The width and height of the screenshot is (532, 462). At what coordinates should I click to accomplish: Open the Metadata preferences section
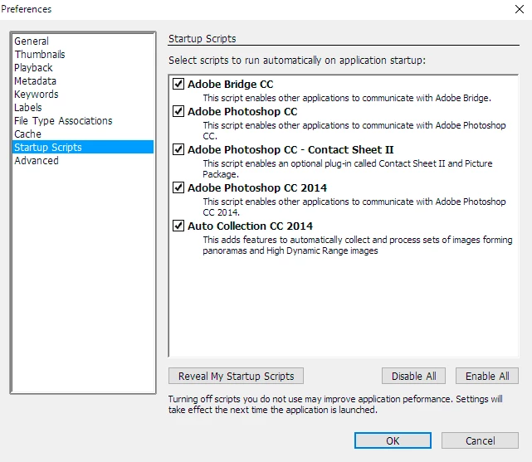[83, 80]
